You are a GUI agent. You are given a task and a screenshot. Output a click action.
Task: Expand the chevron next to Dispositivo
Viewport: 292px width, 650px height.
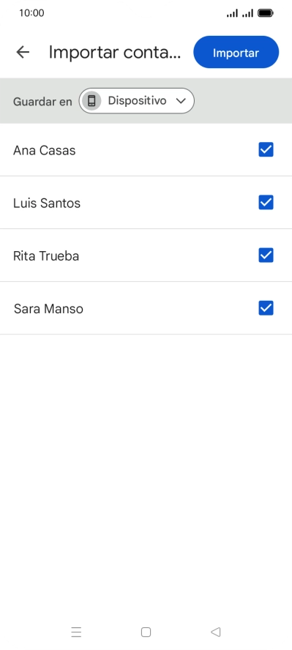181,101
